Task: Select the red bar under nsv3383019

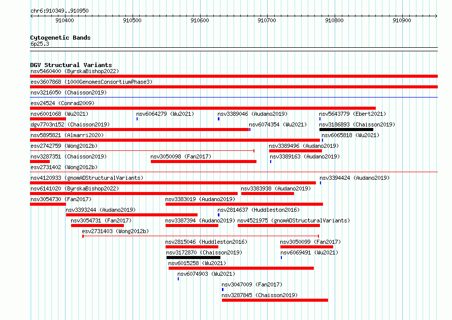Action: (244, 204)
